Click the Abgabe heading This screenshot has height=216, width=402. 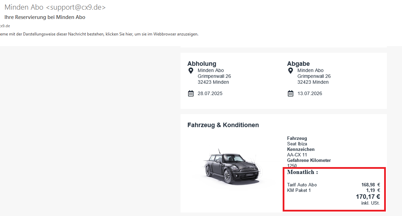(298, 64)
